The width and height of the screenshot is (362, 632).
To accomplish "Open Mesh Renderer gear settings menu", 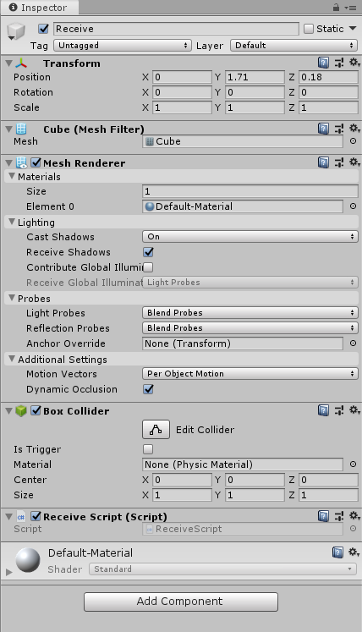I will [x=354, y=162].
